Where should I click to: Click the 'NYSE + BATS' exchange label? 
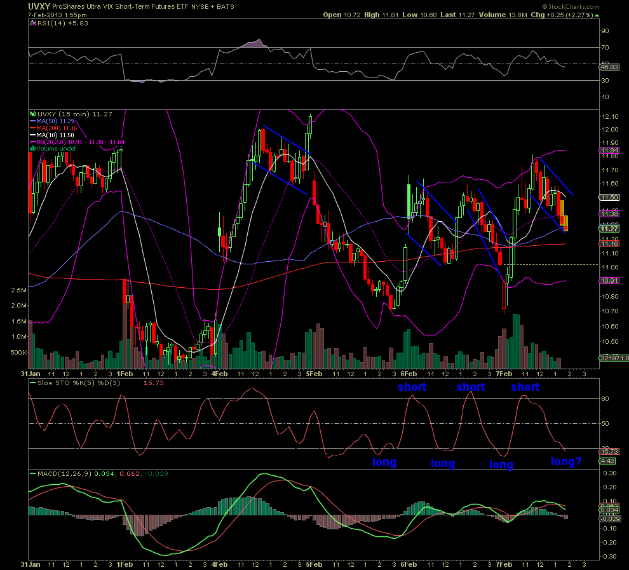point(213,7)
